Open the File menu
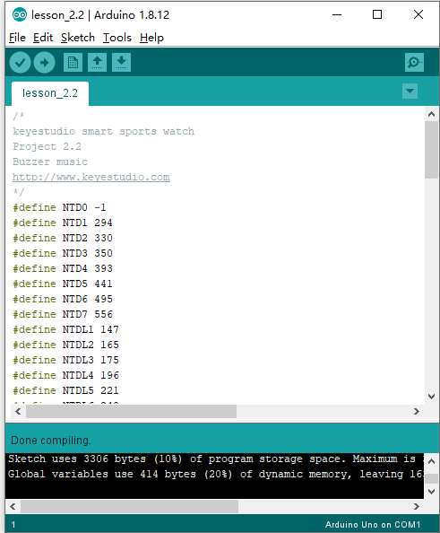 [x=17, y=38]
